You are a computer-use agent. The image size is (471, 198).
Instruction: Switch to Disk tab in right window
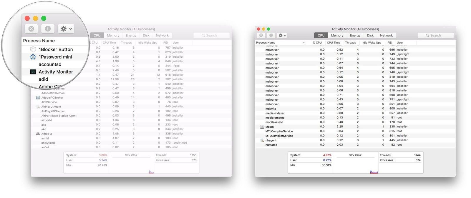[x=370, y=35]
